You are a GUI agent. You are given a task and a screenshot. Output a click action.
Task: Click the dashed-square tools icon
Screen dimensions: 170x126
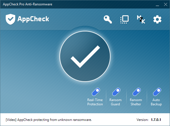point(124,19)
